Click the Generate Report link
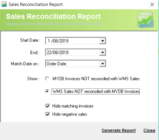 pos(119,130)
